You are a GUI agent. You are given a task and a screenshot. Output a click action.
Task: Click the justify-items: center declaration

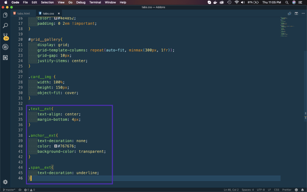click(x=62, y=61)
